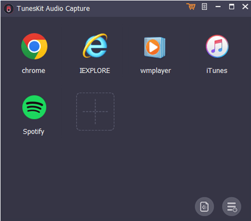This screenshot has height=221, width=251.
Task: Open the Internet Explorer icon
Action: tap(95, 46)
